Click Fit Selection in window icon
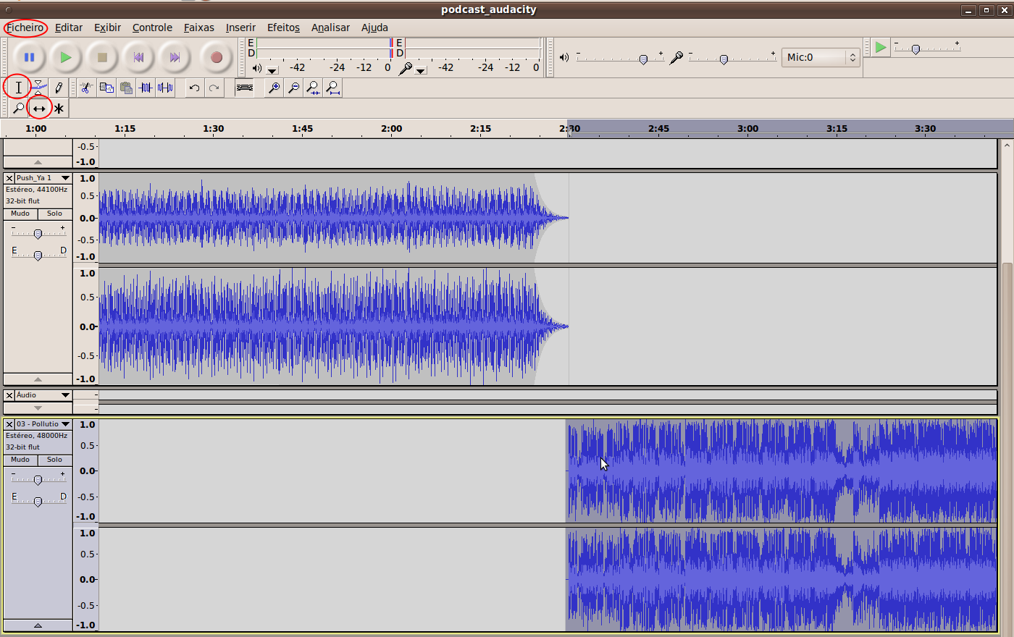The height and width of the screenshot is (637, 1014). tap(313, 88)
